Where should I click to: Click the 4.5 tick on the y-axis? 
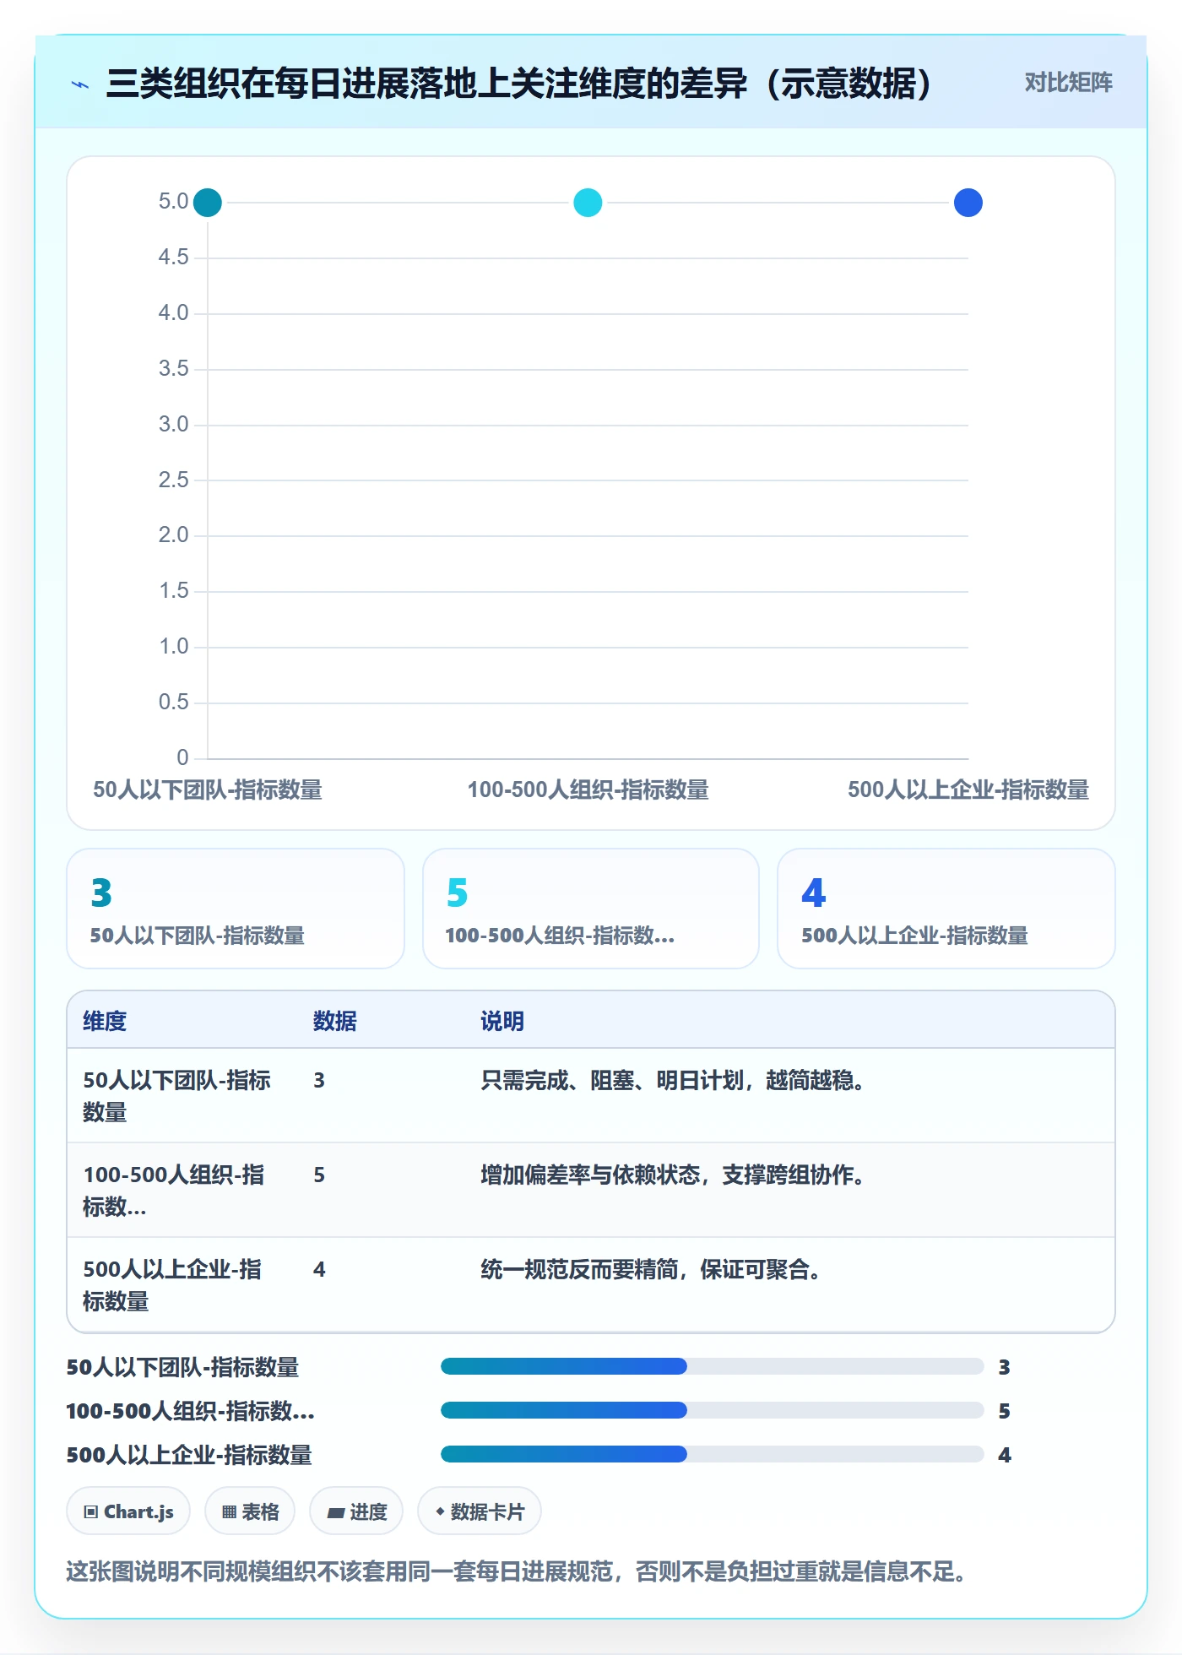pos(173,257)
